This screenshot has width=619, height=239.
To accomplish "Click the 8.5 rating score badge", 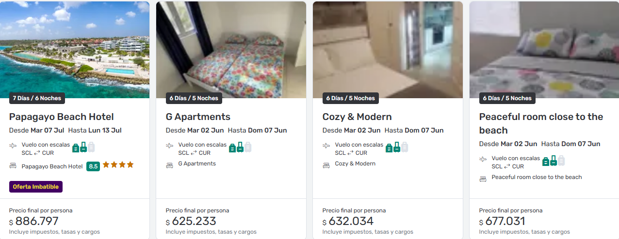I will tap(93, 166).
